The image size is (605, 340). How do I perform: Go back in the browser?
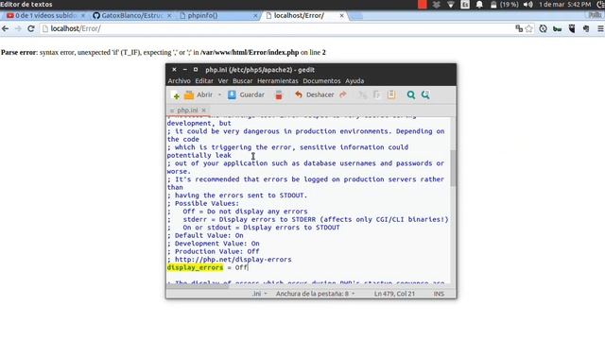[6, 29]
